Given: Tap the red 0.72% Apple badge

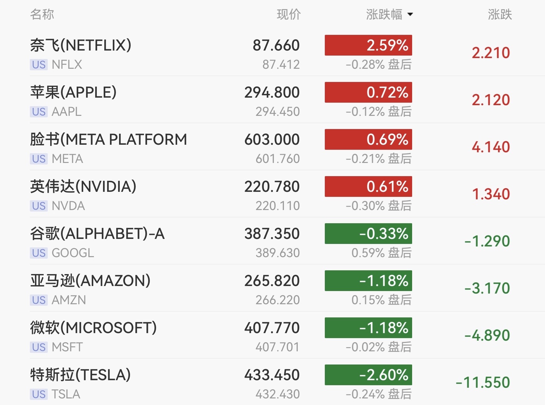Looking at the screenshot, I should pyautogui.click(x=368, y=92).
